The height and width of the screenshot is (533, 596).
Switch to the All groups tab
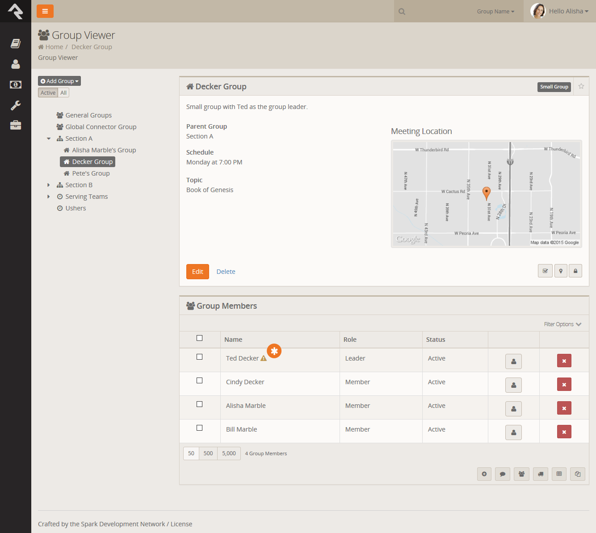tap(63, 93)
